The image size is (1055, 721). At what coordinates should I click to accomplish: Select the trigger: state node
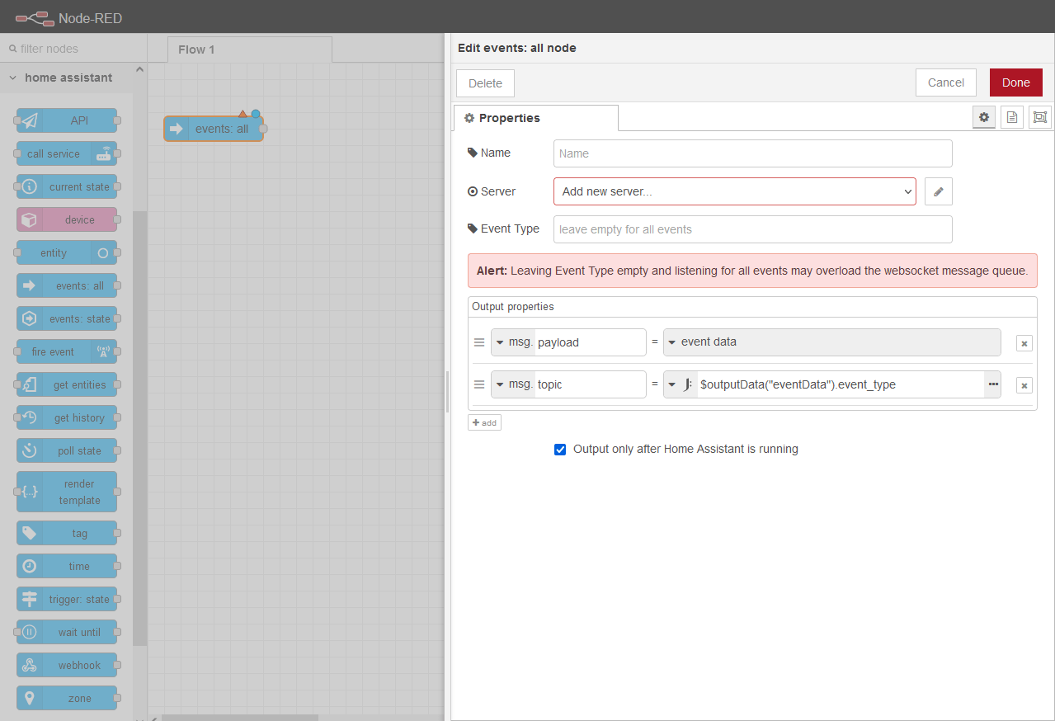[66, 599]
